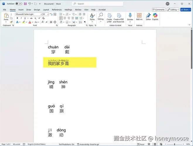Toggle AutoSave switch
This screenshot has height=146, width=193.
coord(19,4)
